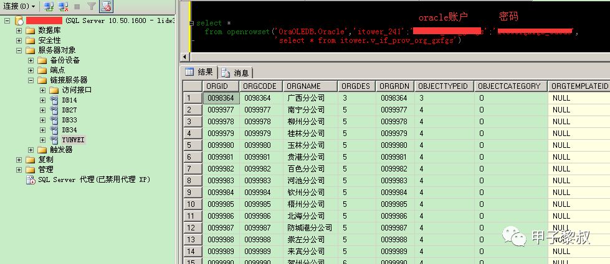The image size is (610, 264).
Task: Click the grayed-out stop icon
Action: [x=77, y=7]
